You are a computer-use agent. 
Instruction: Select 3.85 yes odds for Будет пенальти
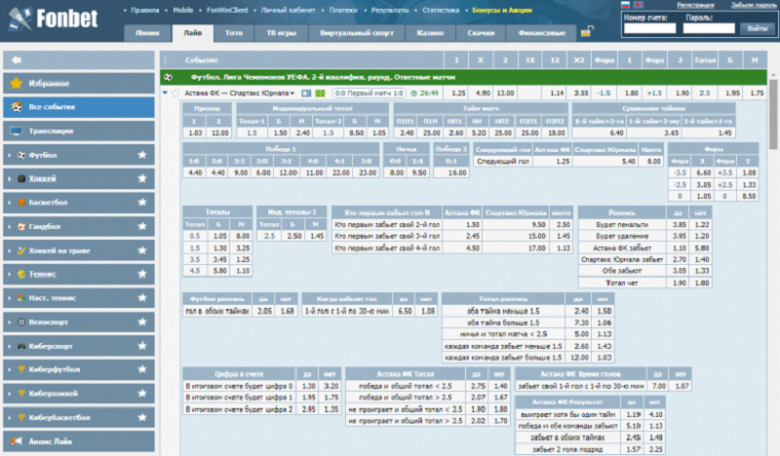679,224
